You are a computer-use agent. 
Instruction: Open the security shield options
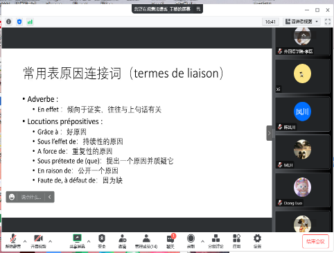pyautogui.click(x=102, y=241)
